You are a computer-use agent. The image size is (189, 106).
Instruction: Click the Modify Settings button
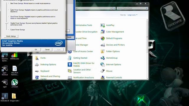tap(11, 36)
